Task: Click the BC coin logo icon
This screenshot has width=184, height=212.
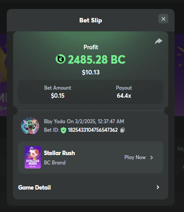Action: click(x=61, y=59)
